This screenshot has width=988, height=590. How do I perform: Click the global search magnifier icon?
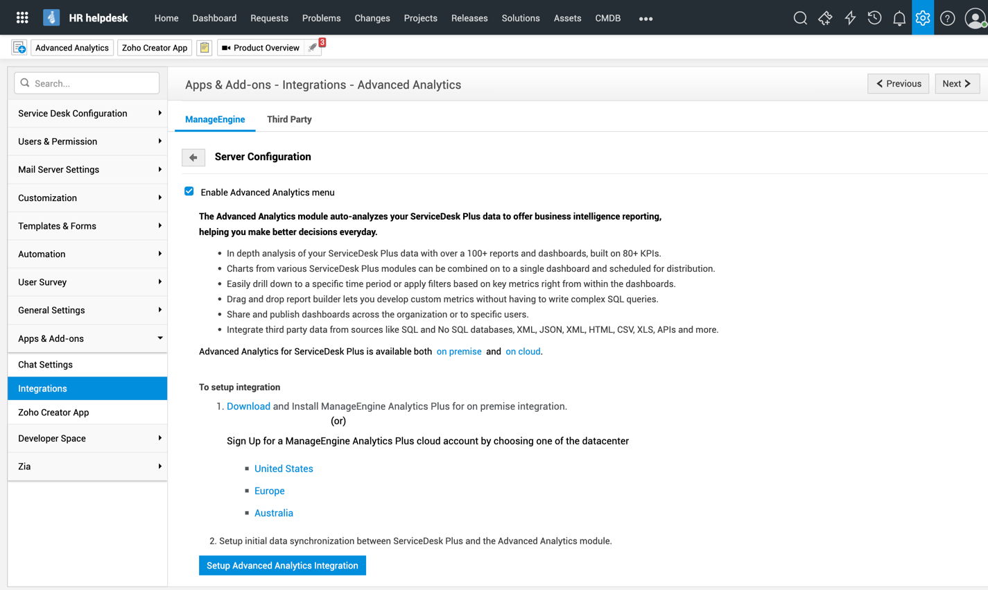tap(800, 18)
